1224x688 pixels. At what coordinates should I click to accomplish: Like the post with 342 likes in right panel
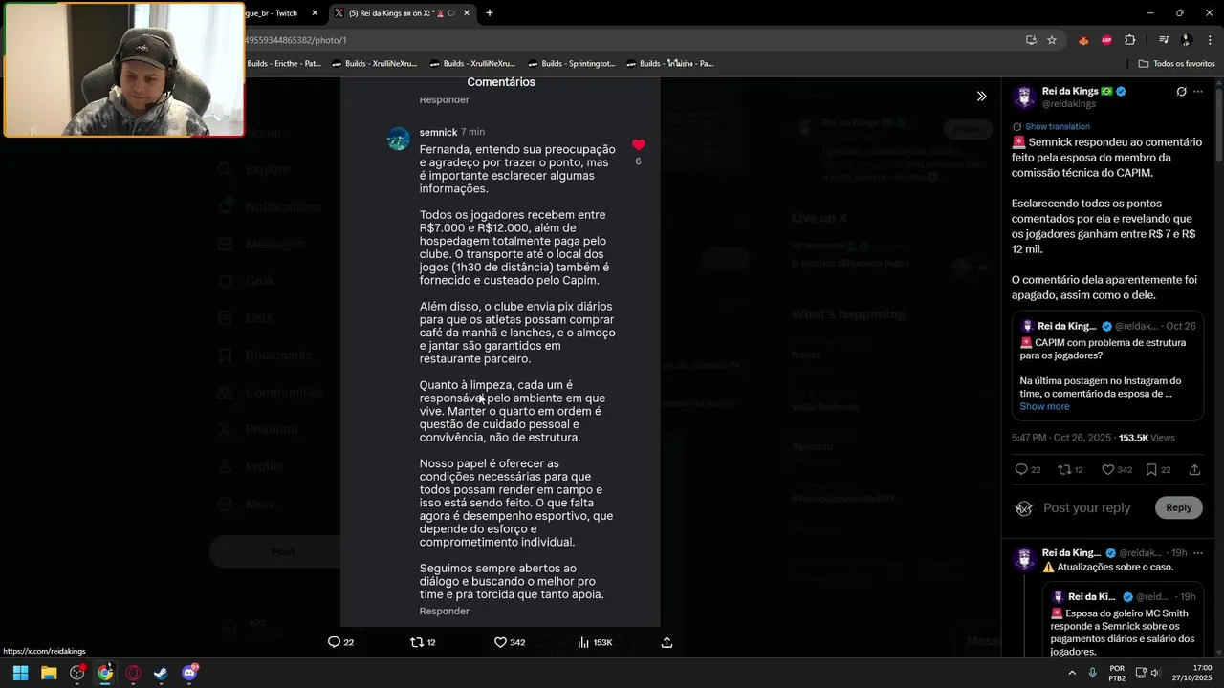click(x=1117, y=469)
